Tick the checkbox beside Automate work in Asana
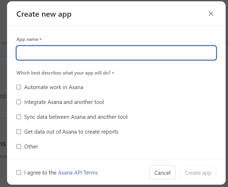The width and height of the screenshot is (228, 187). [19, 87]
